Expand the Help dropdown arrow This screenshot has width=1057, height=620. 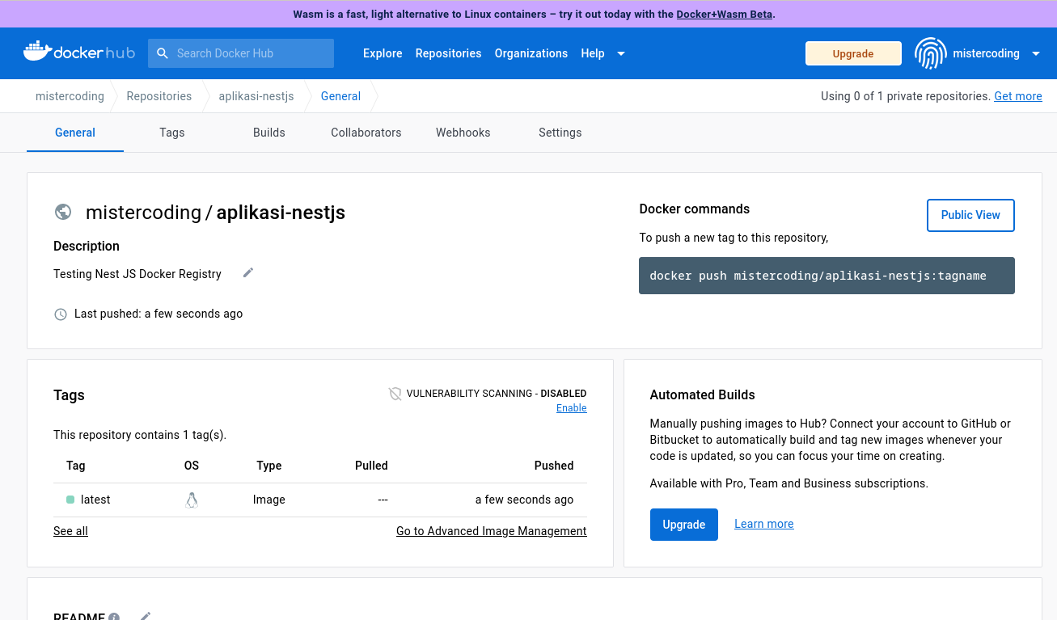point(621,53)
